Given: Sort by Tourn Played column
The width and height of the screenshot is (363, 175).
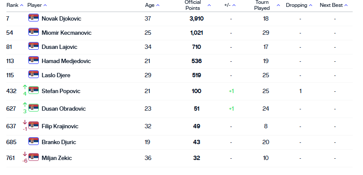Looking at the screenshot, I should (265, 5).
